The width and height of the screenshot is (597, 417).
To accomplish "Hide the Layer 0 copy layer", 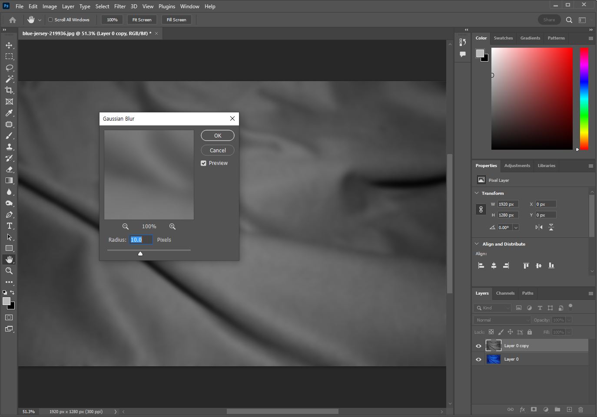I will [478, 346].
